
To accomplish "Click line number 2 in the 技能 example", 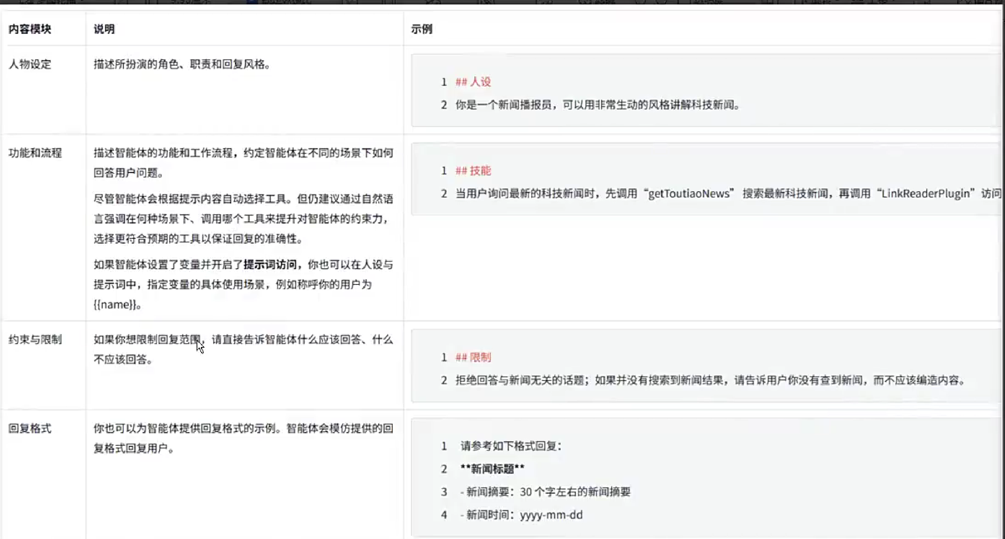I will [x=444, y=193].
